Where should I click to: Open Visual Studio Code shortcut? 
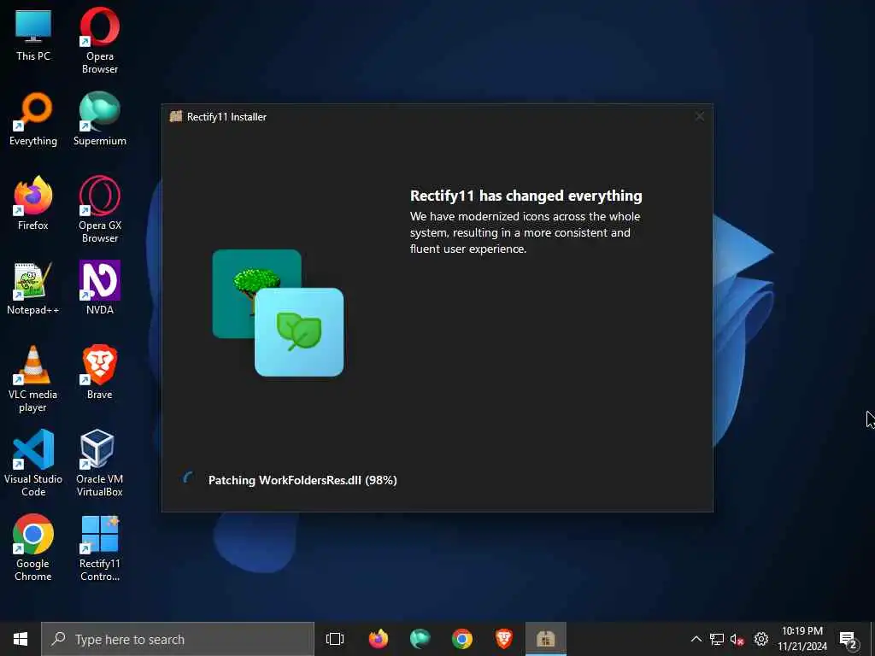tap(33, 463)
